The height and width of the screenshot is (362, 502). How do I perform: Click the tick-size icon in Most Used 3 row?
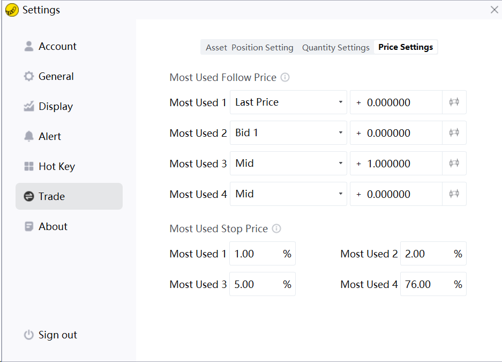tap(454, 163)
